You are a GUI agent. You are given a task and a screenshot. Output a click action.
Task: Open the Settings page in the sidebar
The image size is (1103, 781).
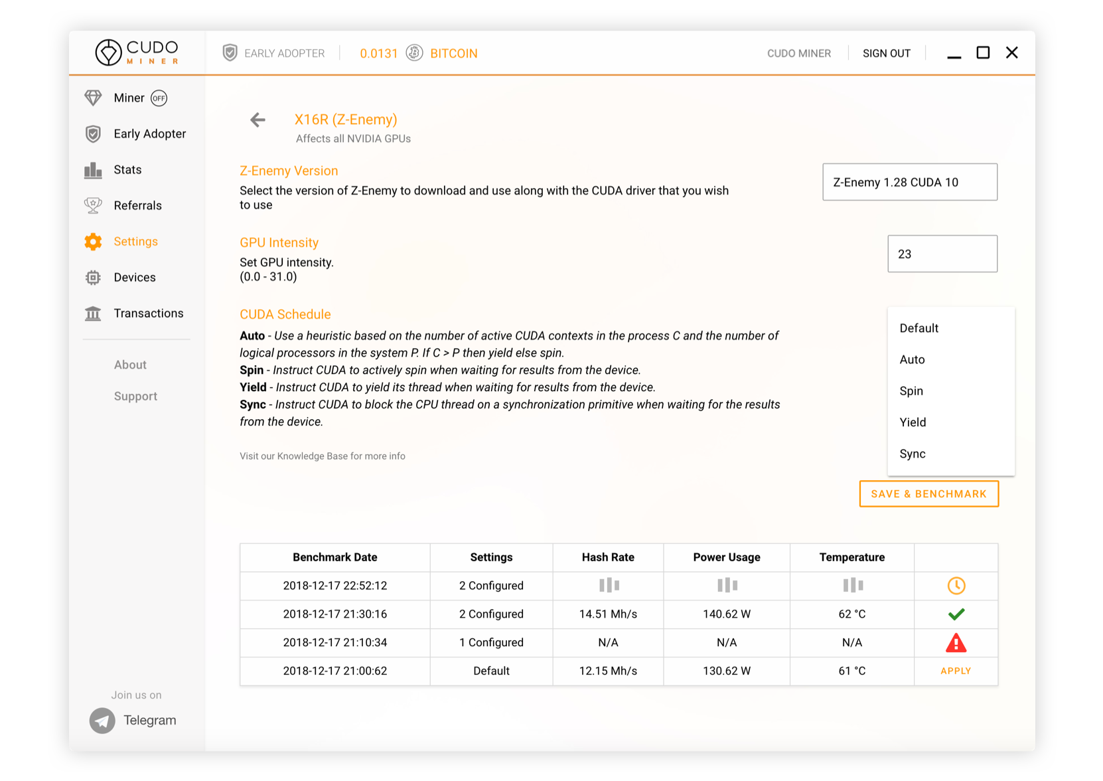tap(135, 242)
